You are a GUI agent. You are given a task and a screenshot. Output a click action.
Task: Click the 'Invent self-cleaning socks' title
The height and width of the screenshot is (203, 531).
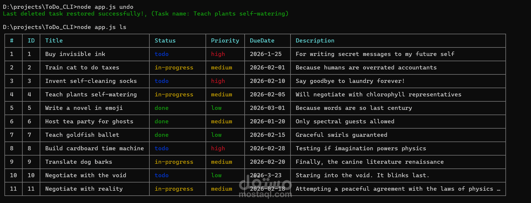point(91,81)
